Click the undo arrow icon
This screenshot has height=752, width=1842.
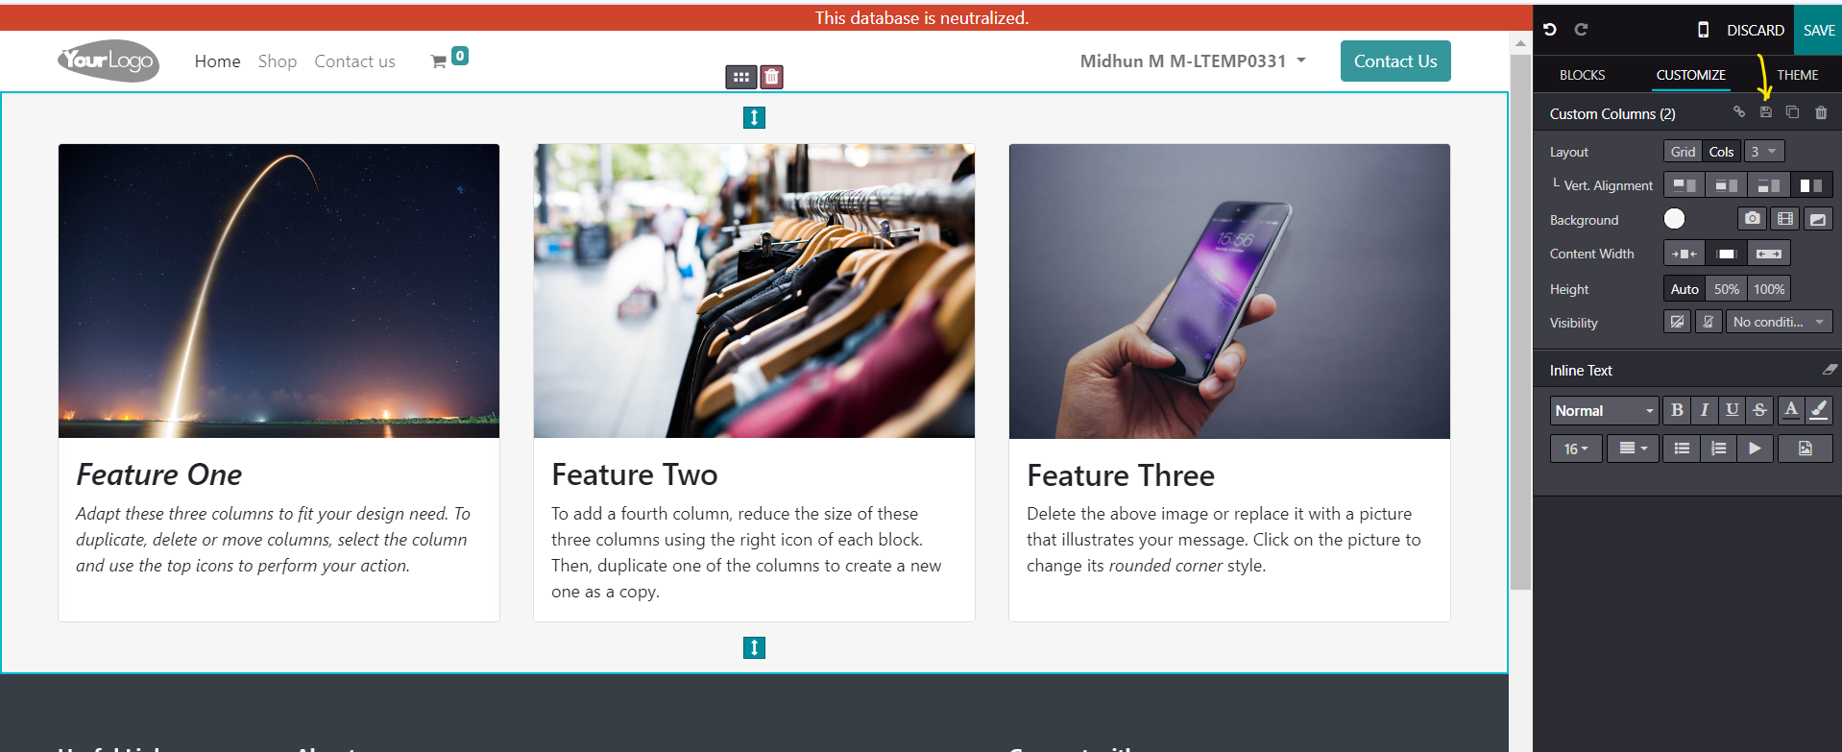point(1549,30)
